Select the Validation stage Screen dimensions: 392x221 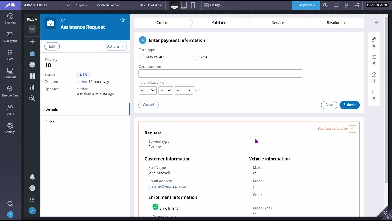(220, 23)
